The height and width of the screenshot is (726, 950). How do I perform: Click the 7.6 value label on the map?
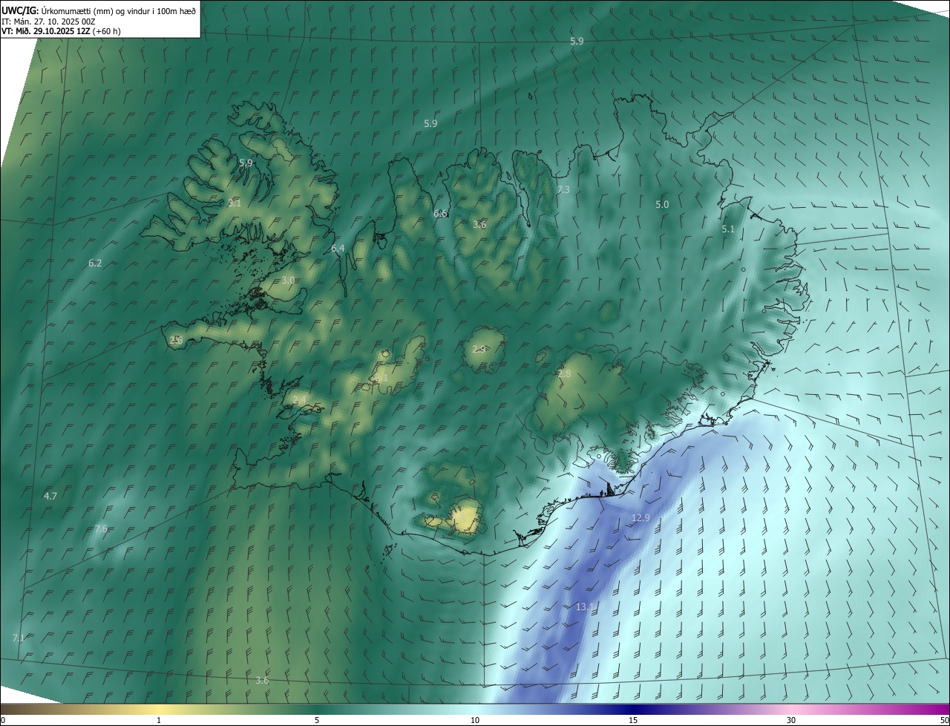click(101, 529)
